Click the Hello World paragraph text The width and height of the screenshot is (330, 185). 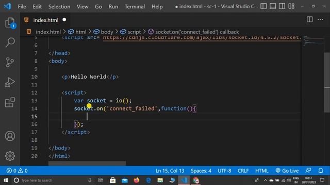tap(88, 77)
